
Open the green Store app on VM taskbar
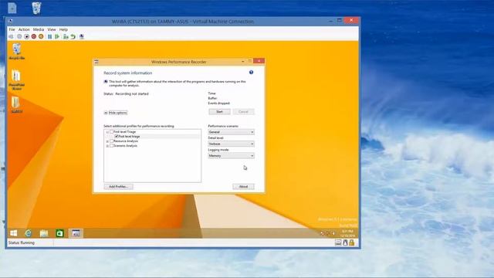[x=59, y=233]
